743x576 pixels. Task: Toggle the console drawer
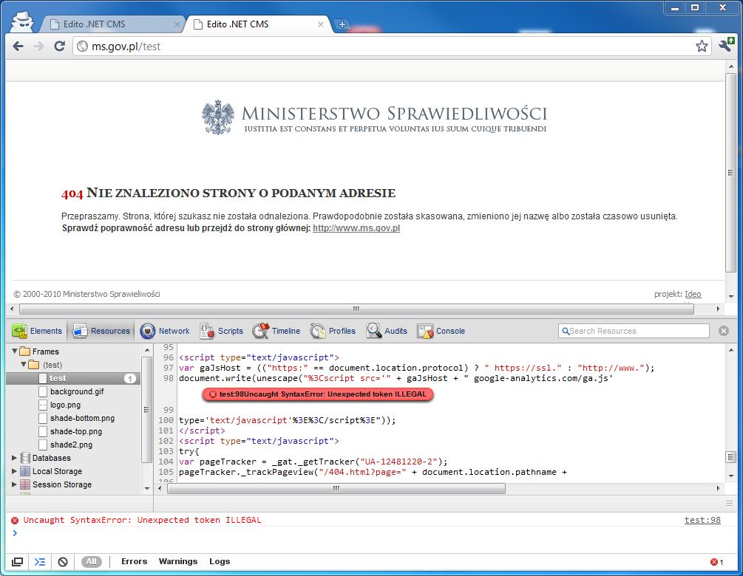click(x=40, y=562)
